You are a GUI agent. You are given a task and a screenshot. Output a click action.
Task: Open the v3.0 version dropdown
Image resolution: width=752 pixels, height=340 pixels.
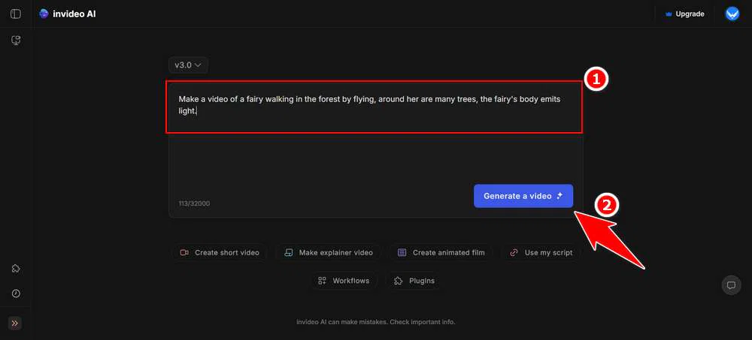point(188,65)
